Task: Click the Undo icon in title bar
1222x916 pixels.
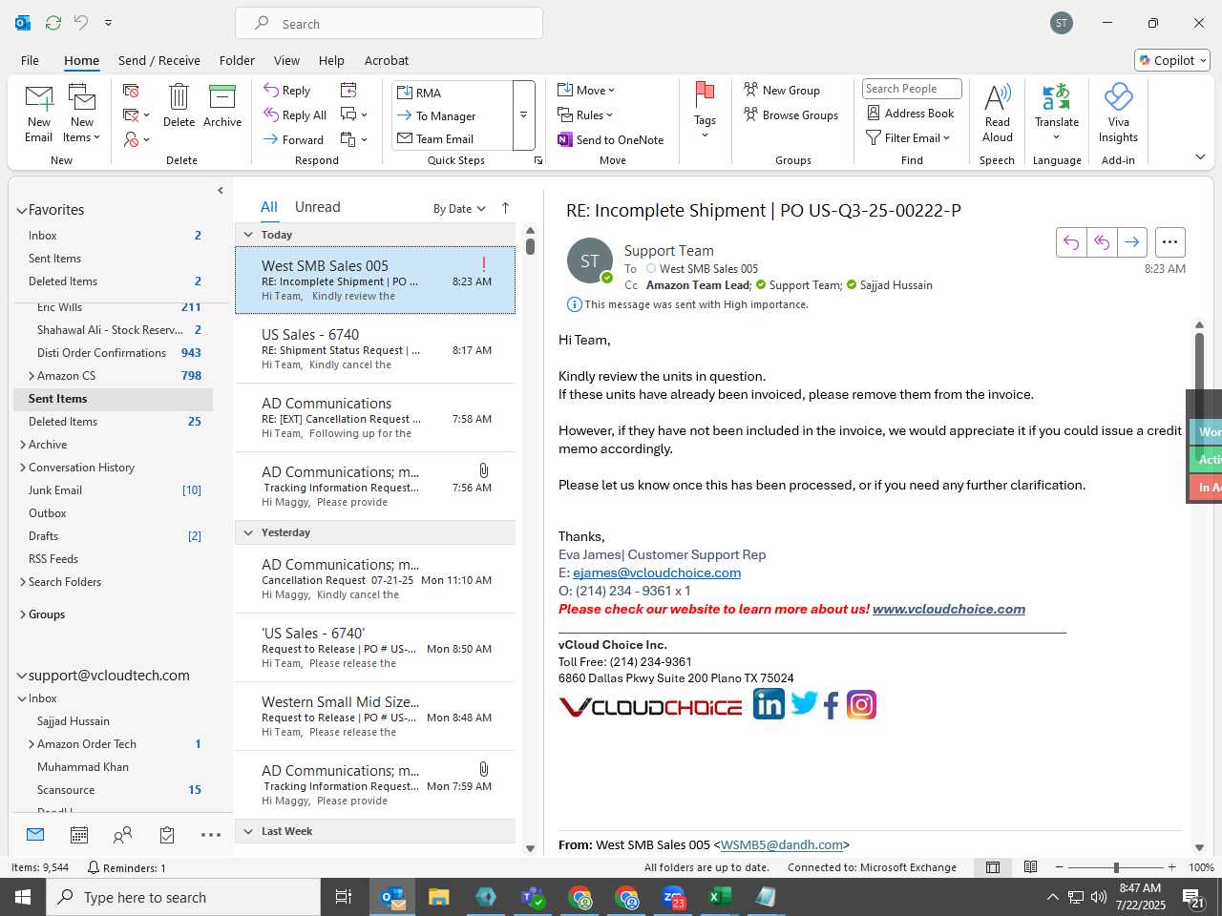Action: click(x=81, y=23)
